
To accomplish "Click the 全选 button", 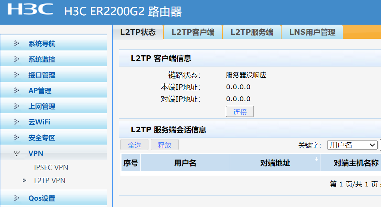I will tap(134, 145).
